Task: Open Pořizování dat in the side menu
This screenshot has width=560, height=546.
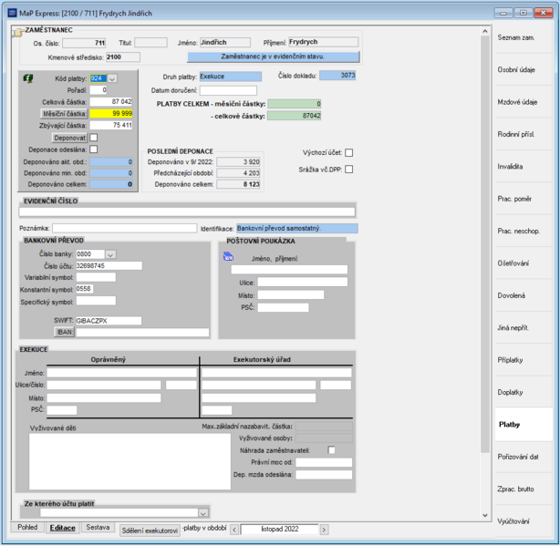Action: 524,457
